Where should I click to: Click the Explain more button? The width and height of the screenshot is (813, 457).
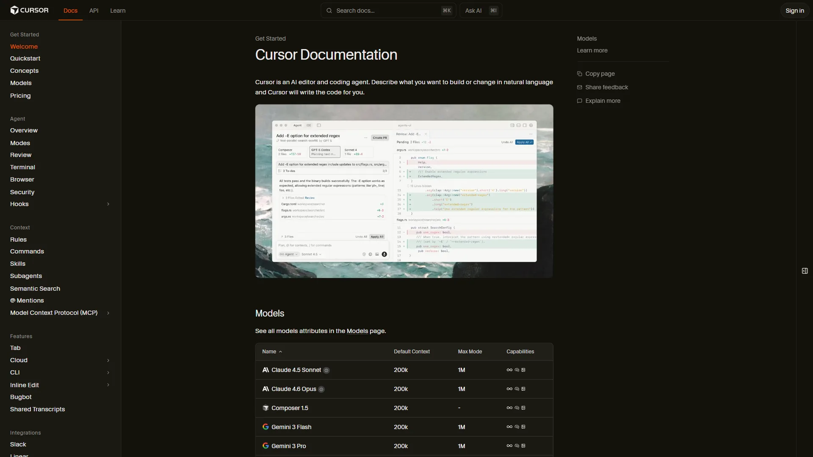coord(599,101)
